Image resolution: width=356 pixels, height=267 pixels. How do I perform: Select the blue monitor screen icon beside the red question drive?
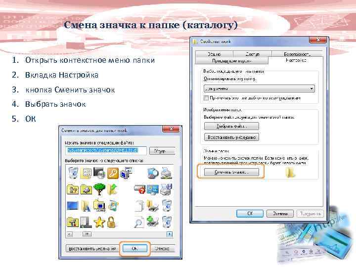click(153, 189)
